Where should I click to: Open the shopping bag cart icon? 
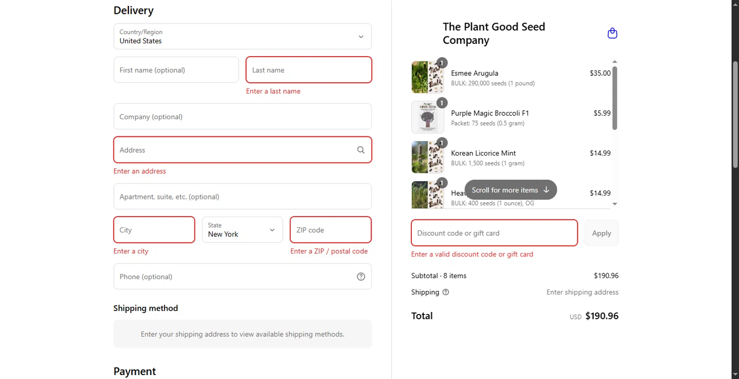612,33
